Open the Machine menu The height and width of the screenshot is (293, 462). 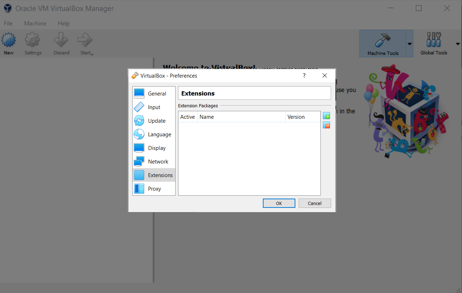[x=35, y=23]
